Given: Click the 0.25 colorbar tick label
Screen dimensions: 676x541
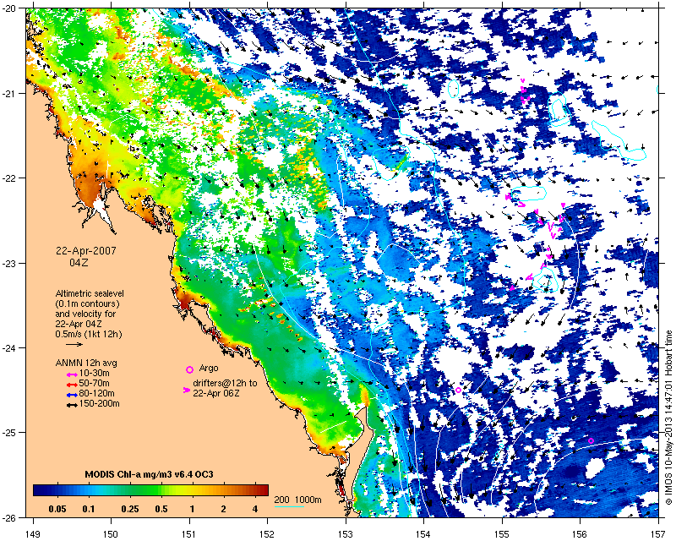Looking at the screenshot, I should (130, 509).
